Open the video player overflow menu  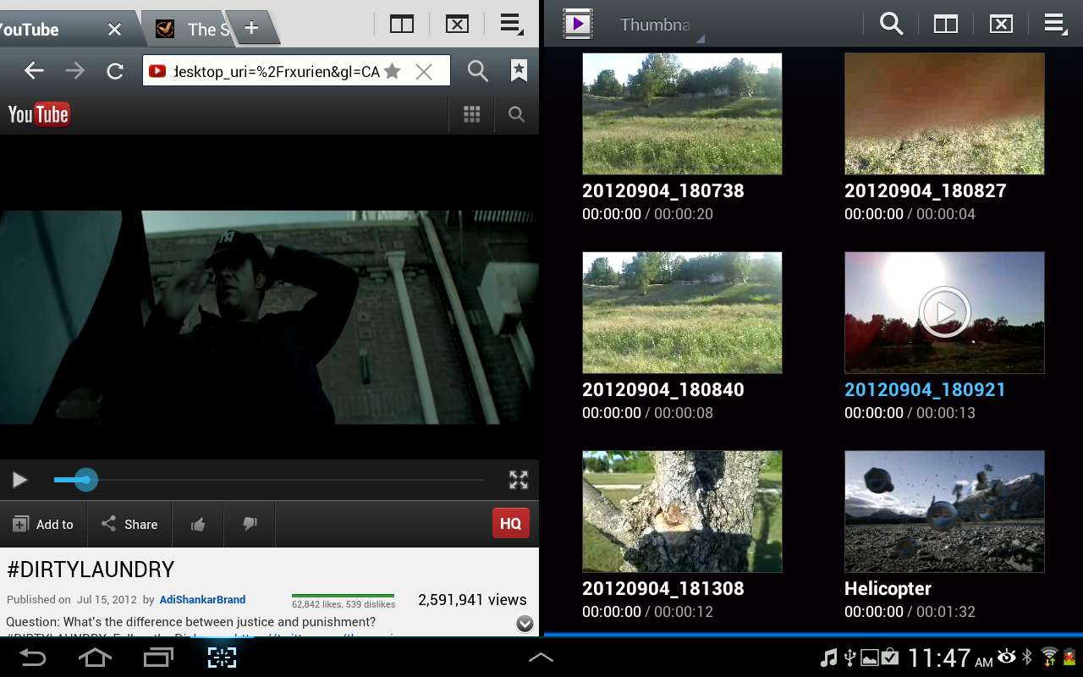[1055, 24]
